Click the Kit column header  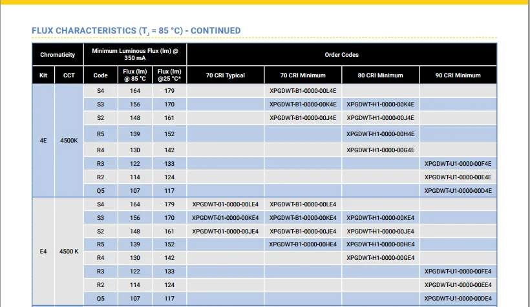click(x=43, y=75)
